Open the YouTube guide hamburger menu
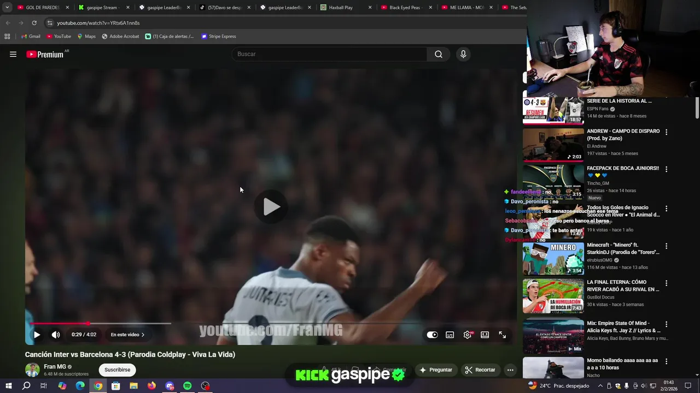 [x=13, y=54]
